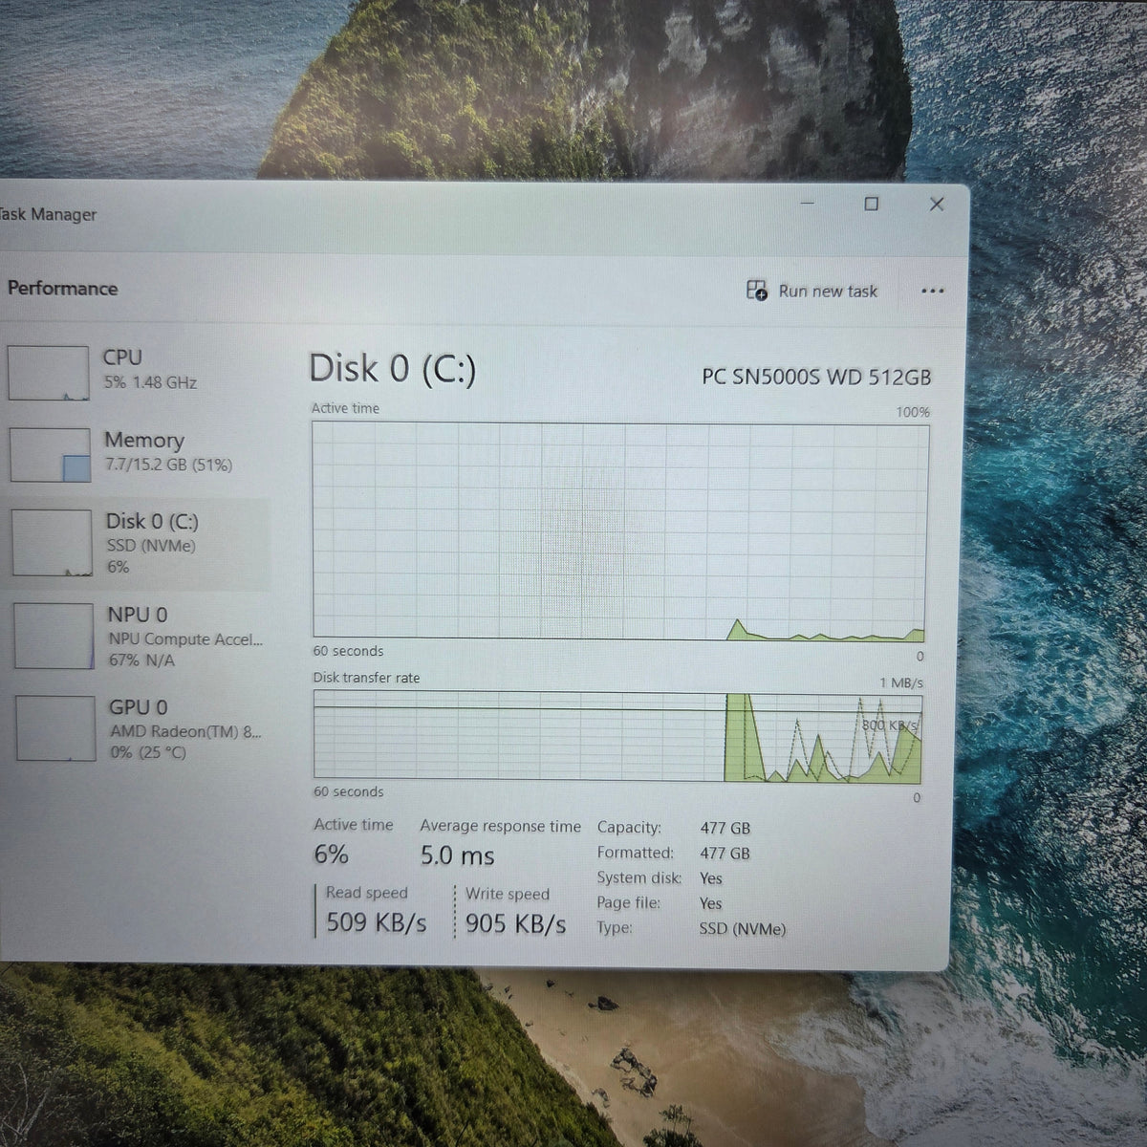The width and height of the screenshot is (1147, 1147).
Task: Click the Disk transfer rate label
Action: coord(367,678)
